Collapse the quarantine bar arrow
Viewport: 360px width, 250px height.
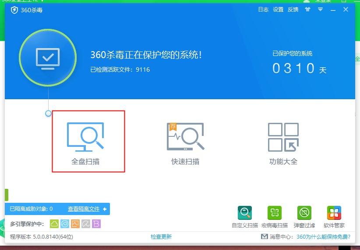[105, 209]
